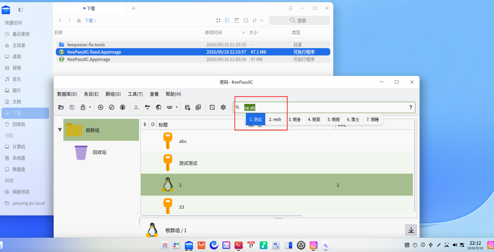Open the password generator dice icon

pos(212,107)
